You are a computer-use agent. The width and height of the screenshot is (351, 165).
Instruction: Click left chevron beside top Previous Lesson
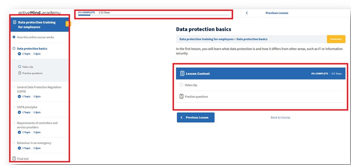click(x=247, y=13)
